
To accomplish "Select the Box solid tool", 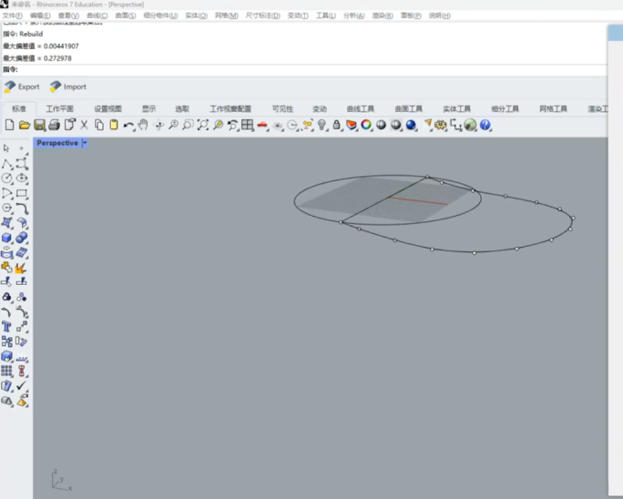I will point(6,238).
